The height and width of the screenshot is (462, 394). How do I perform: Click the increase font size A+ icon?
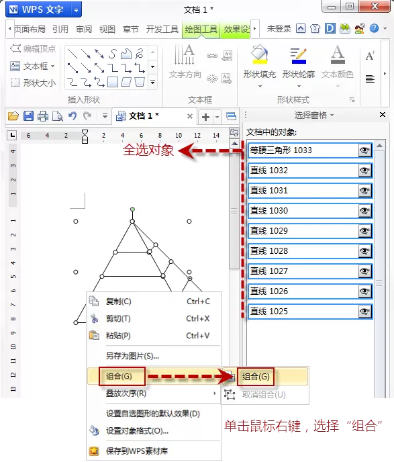click(x=370, y=55)
